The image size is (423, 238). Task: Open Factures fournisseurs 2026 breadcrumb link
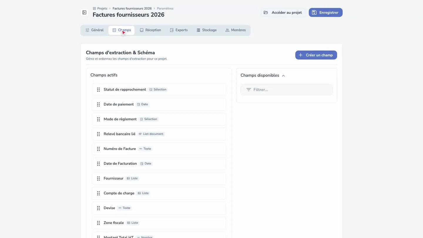[132, 9]
